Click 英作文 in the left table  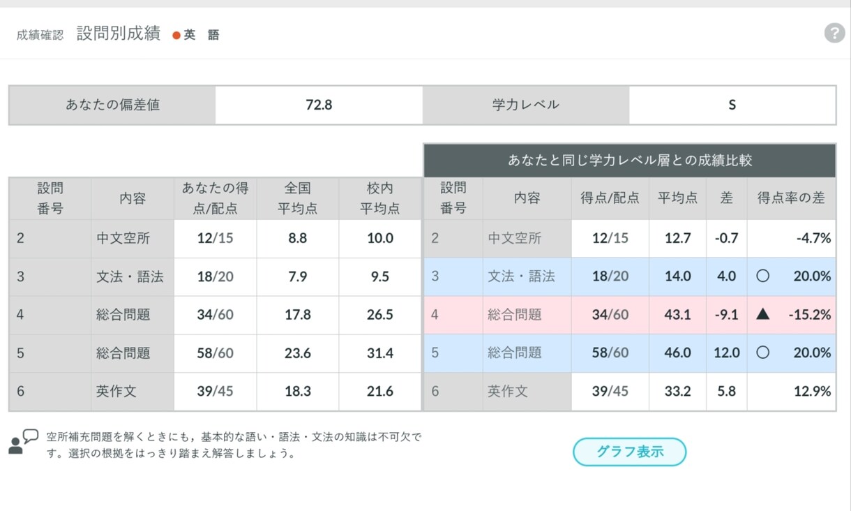coord(116,391)
